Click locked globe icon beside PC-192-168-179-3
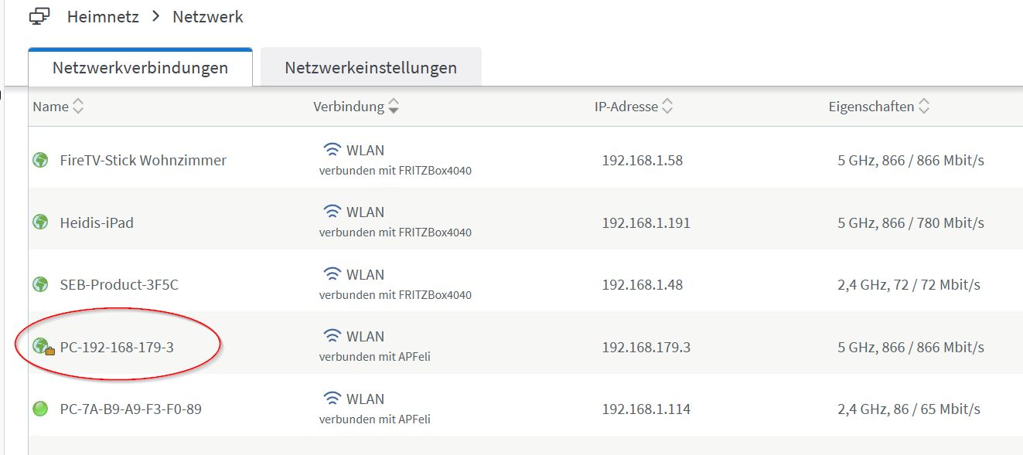Screen dimensions: 1023x455 tap(42, 347)
